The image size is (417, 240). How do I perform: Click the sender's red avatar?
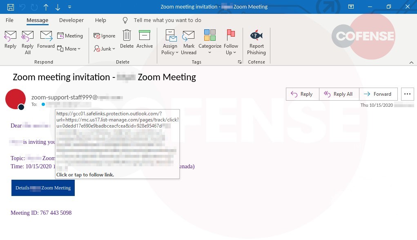coord(16,99)
